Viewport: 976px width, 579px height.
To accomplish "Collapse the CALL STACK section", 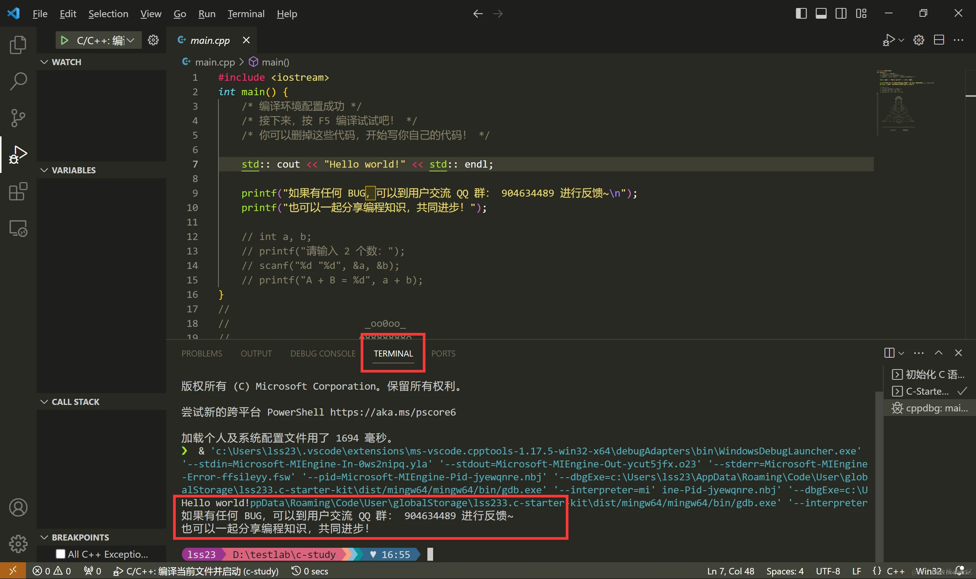I will (x=44, y=401).
